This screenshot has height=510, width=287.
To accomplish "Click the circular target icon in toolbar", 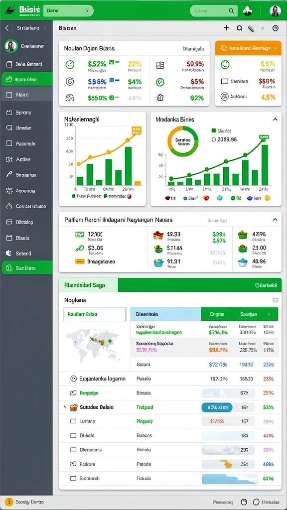I will click(x=275, y=28).
